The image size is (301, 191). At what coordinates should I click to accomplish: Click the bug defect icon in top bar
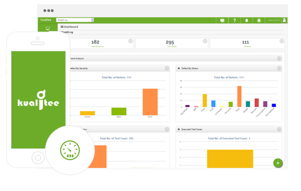point(259,20)
